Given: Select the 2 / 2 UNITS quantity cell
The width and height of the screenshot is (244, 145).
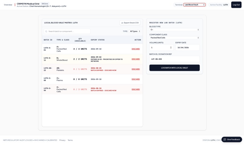Looking at the screenshot, I should (x=80, y=59).
